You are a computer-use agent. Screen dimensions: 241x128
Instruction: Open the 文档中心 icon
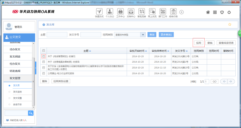pyautogui.click(x=131, y=12)
